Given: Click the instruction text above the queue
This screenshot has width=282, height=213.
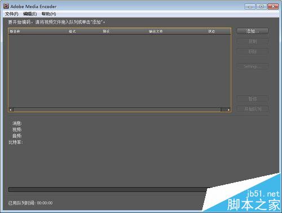Looking at the screenshot, I should coord(56,22).
